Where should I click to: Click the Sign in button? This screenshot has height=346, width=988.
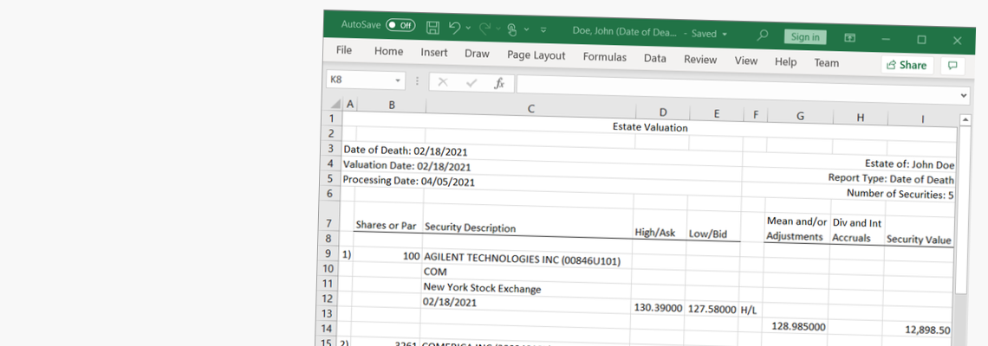tap(805, 36)
